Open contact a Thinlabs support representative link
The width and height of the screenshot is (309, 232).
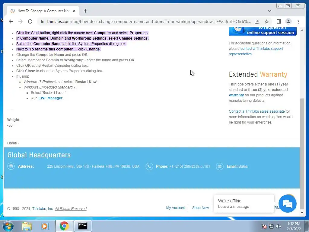[256, 51]
